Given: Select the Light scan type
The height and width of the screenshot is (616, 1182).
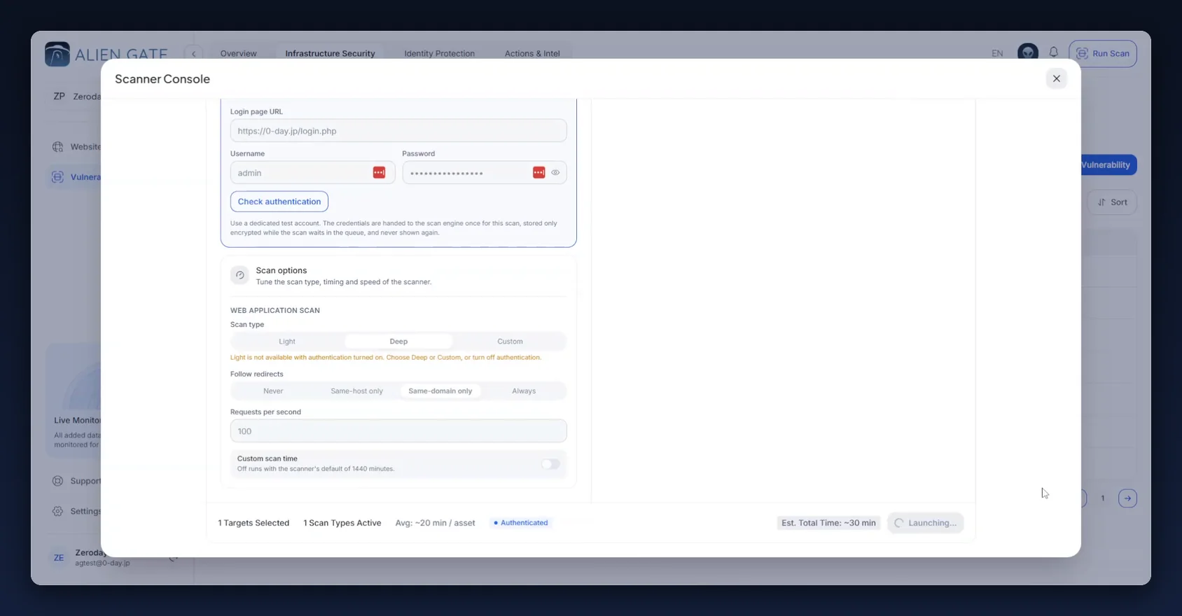Looking at the screenshot, I should point(287,342).
